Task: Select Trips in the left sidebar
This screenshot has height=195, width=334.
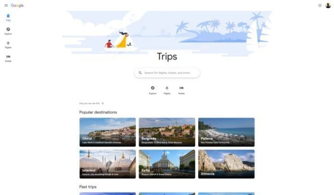Action: coord(8,18)
